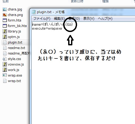The width and height of the screenshot is (135, 124).
Task: Click the work.js script icon
Action: point(5,70)
